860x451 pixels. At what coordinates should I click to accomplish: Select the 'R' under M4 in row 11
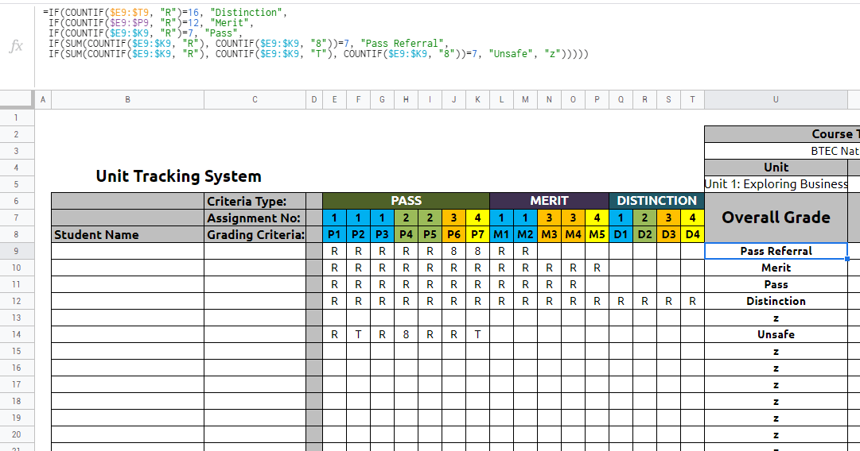pos(573,284)
